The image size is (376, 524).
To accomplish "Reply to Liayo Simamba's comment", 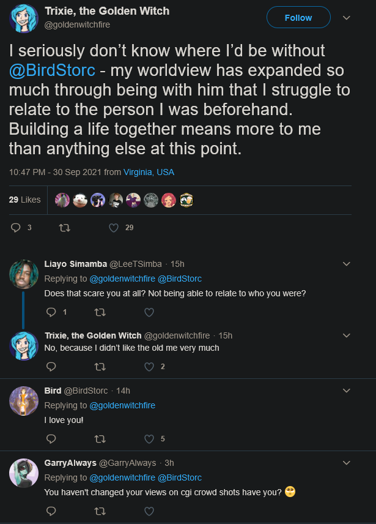I will click(51, 312).
